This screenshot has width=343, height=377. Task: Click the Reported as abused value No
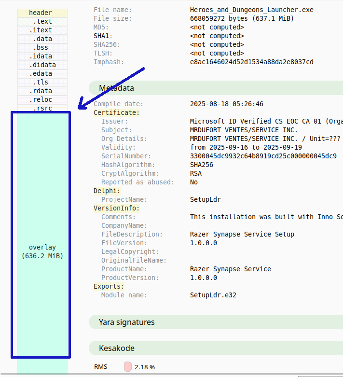click(x=194, y=182)
